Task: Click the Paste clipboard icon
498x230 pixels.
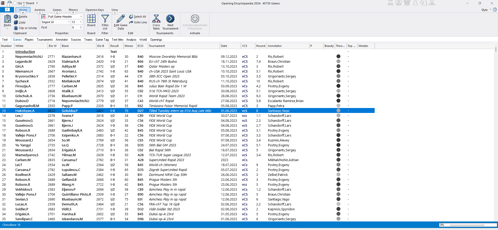Action: 7,19
